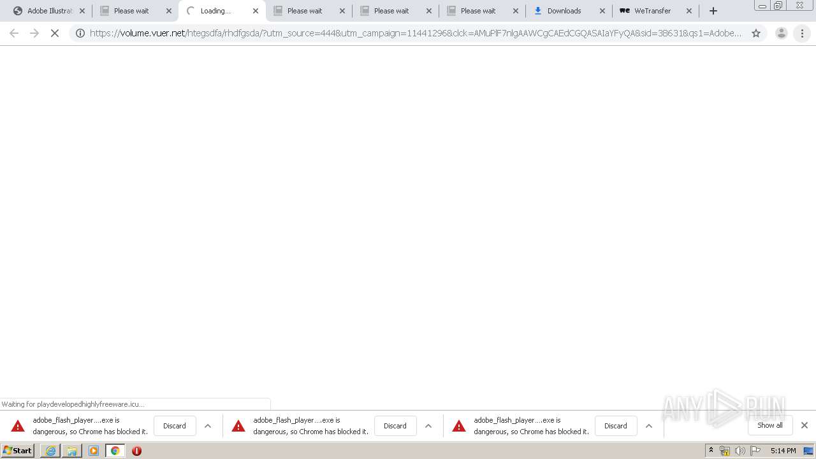This screenshot has width=816, height=459.
Task: Click first download's red warning icon
Action: click(18, 426)
